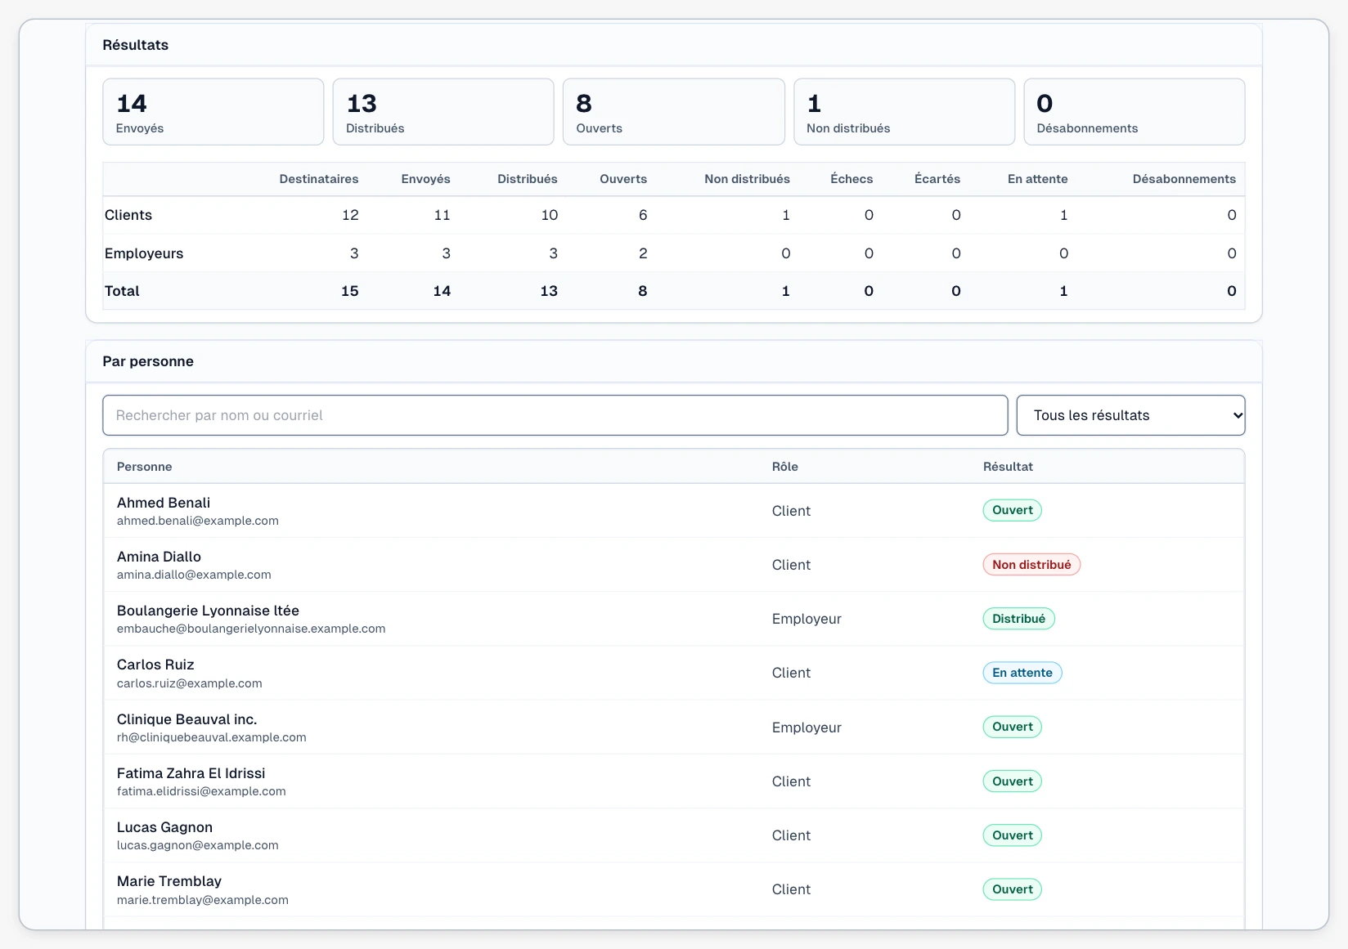Open the 'Tous les résultats' filter dropdown

point(1130,415)
